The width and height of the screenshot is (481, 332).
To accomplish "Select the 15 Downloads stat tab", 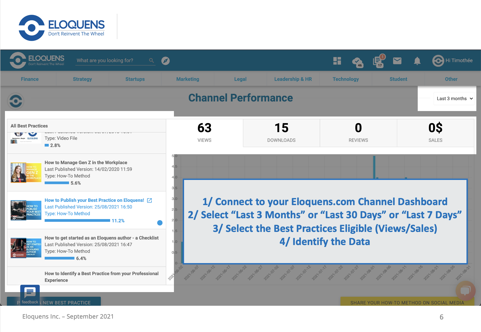I will [x=281, y=133].
